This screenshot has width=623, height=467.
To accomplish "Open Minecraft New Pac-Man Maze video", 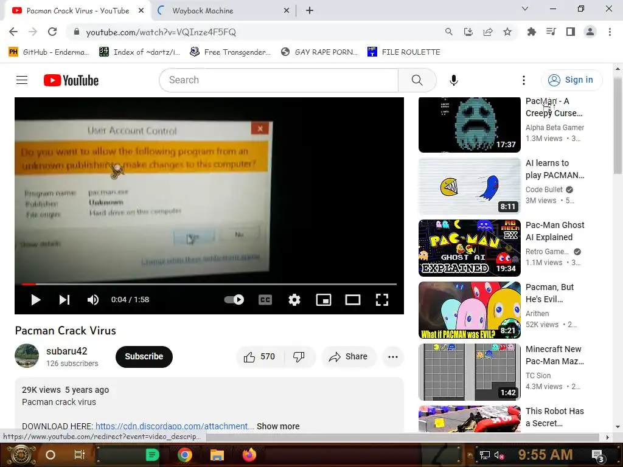I will click(470, 372).
